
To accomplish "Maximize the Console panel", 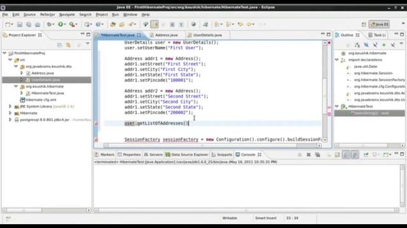I will [x=402, y=154].
